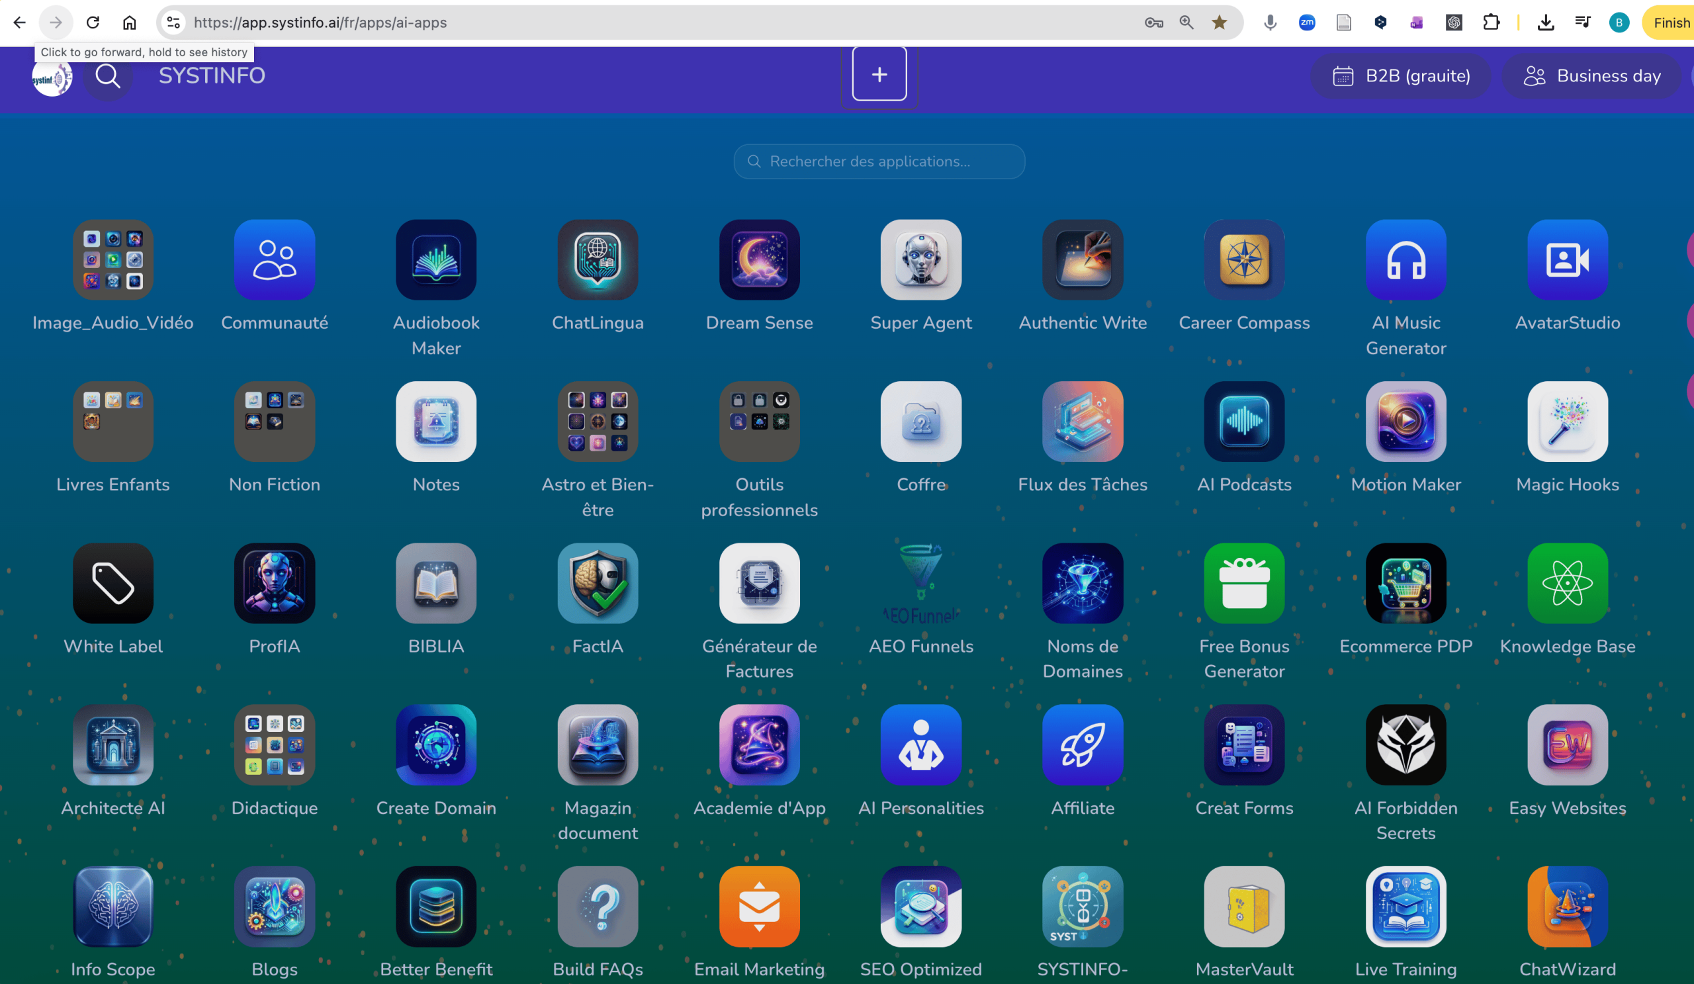This screenshot has height=984, width=1694.
Task: Open the AI Forbidden Secrets app
Action: [x=1405, y=744]
